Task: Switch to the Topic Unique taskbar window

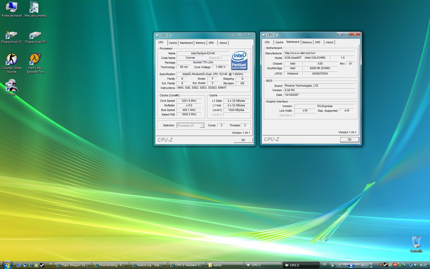Action: point(73,265)
